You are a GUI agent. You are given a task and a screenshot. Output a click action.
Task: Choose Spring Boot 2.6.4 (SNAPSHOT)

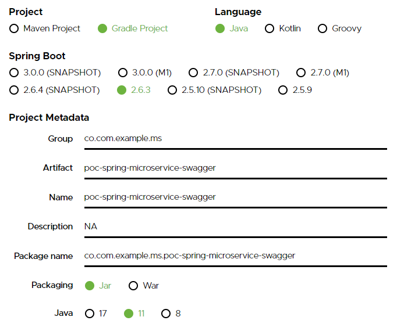coord(15,90)
